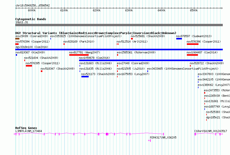Screen dimensions: 230x155
Task: Click the C18orf64 gene structure glyph
Action: [x=209, y=134]
